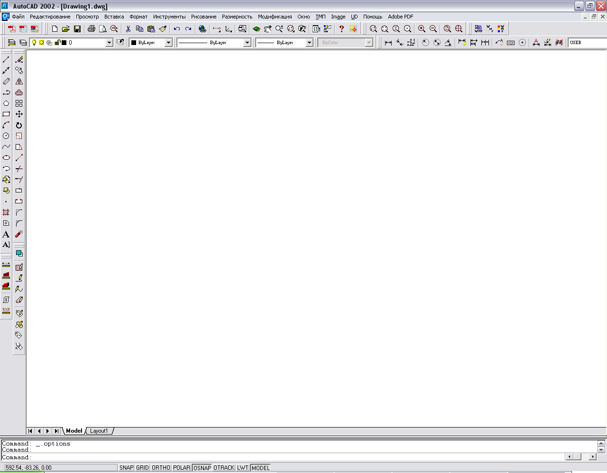Select the Hatch tool

click(6, 212)
